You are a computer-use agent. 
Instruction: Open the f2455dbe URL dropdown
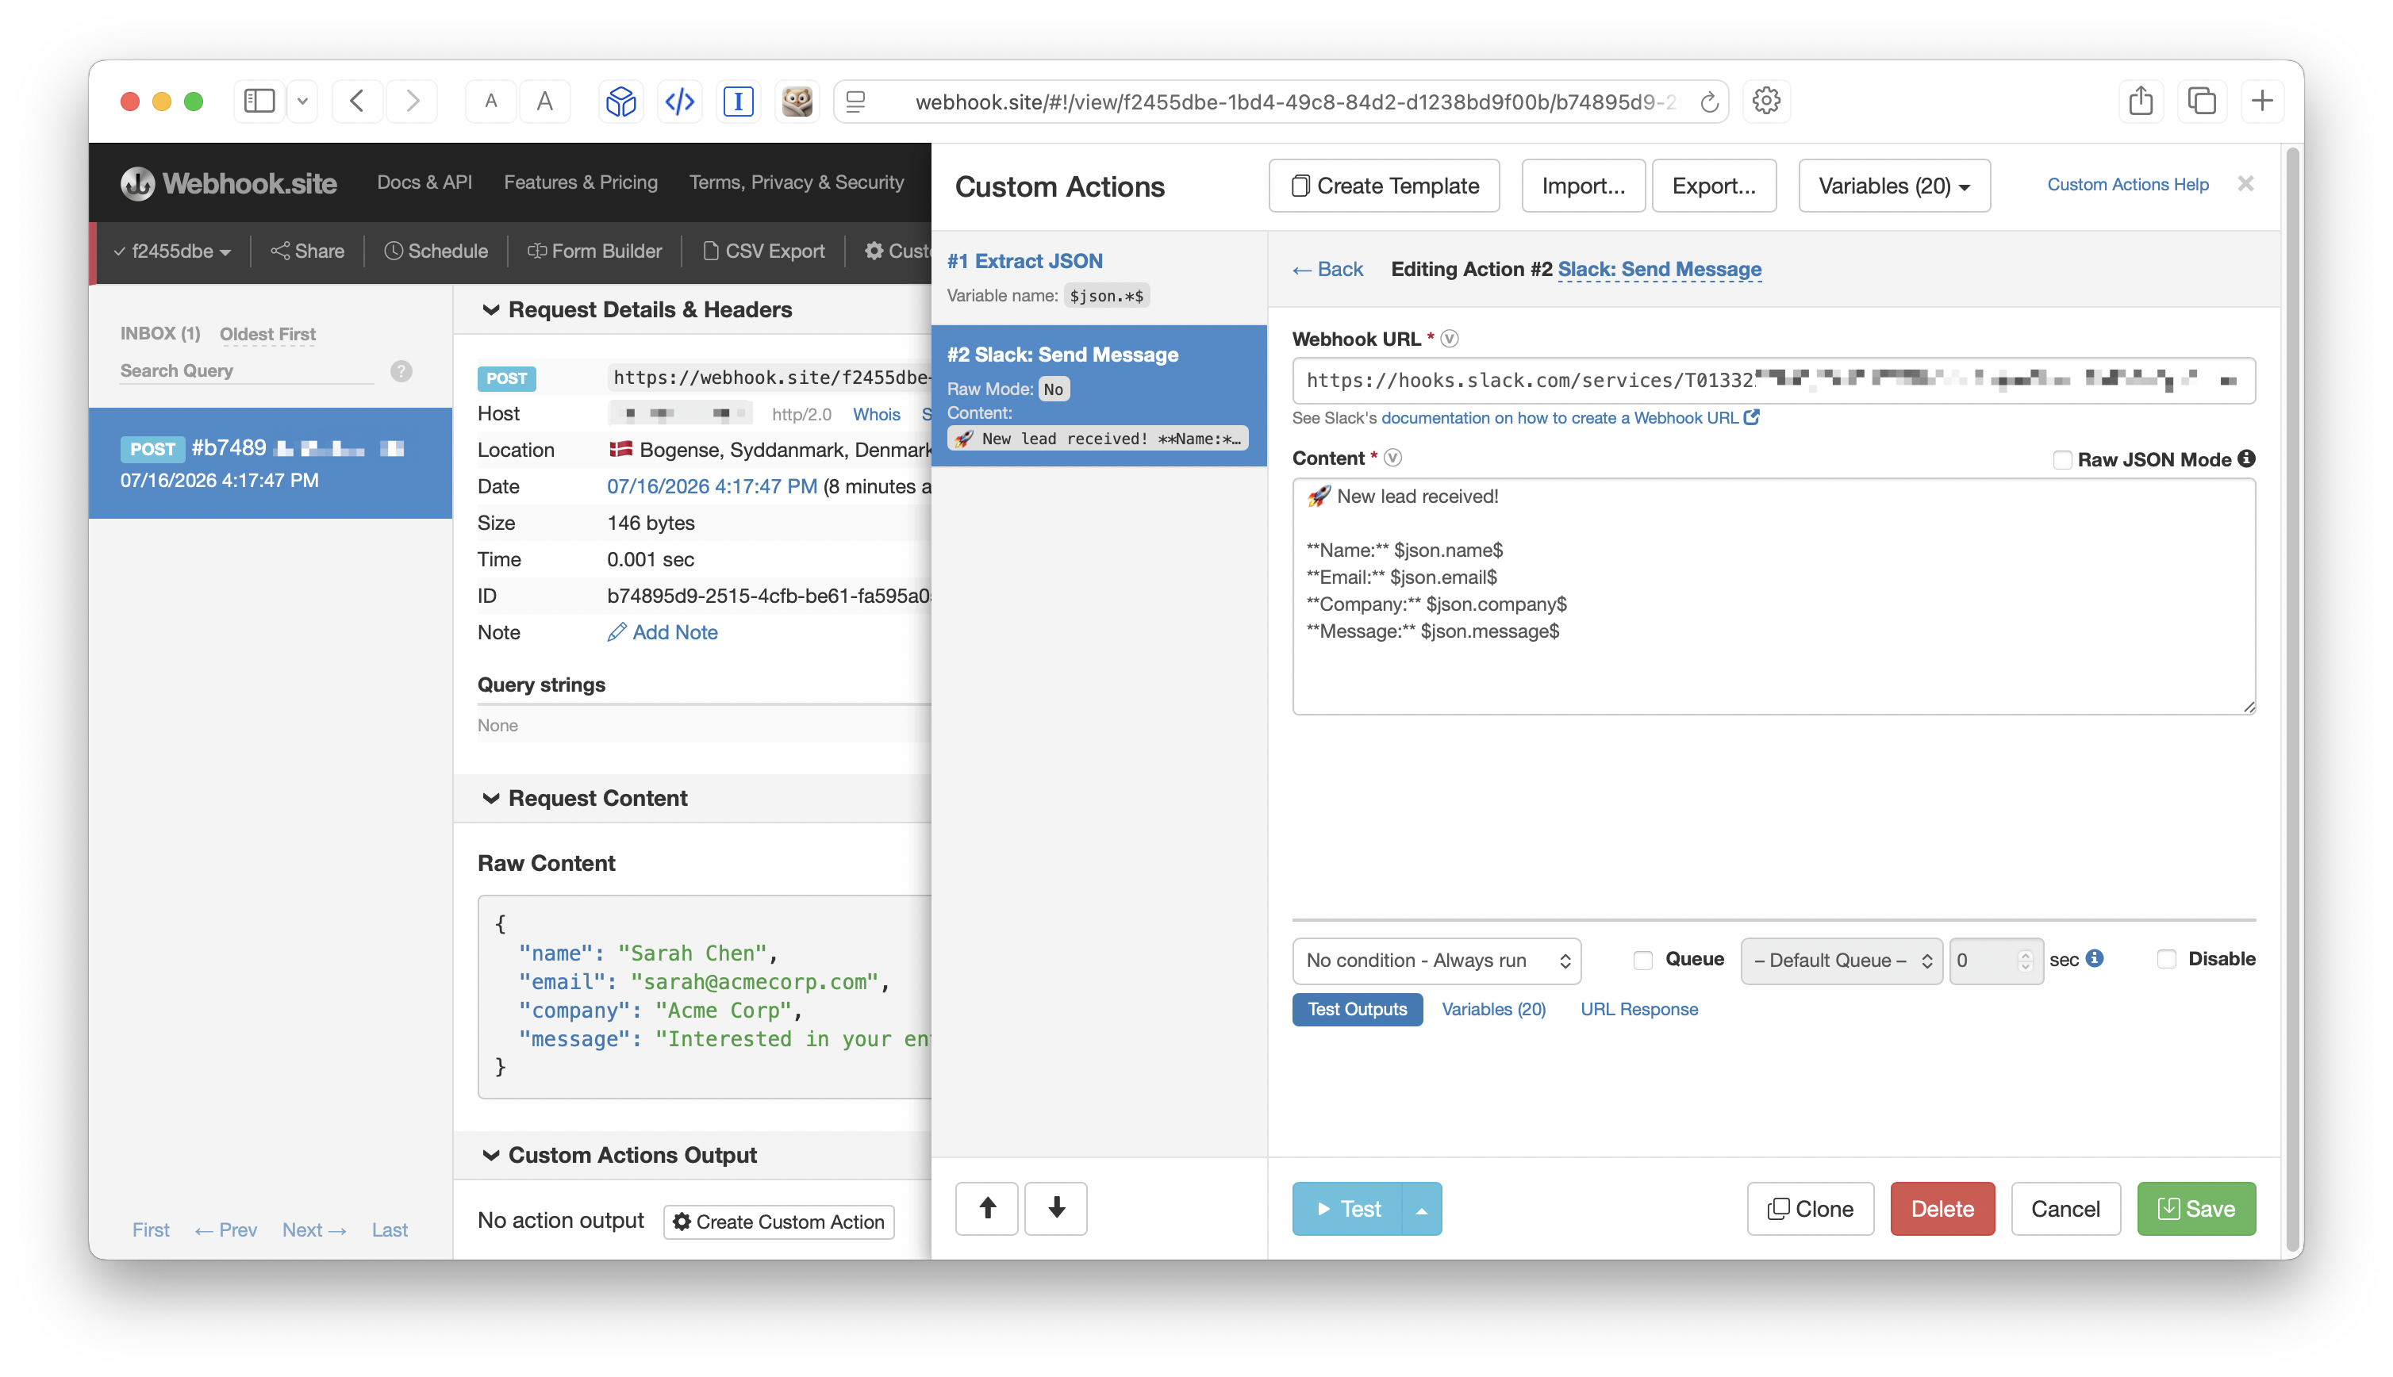[172, 251]
